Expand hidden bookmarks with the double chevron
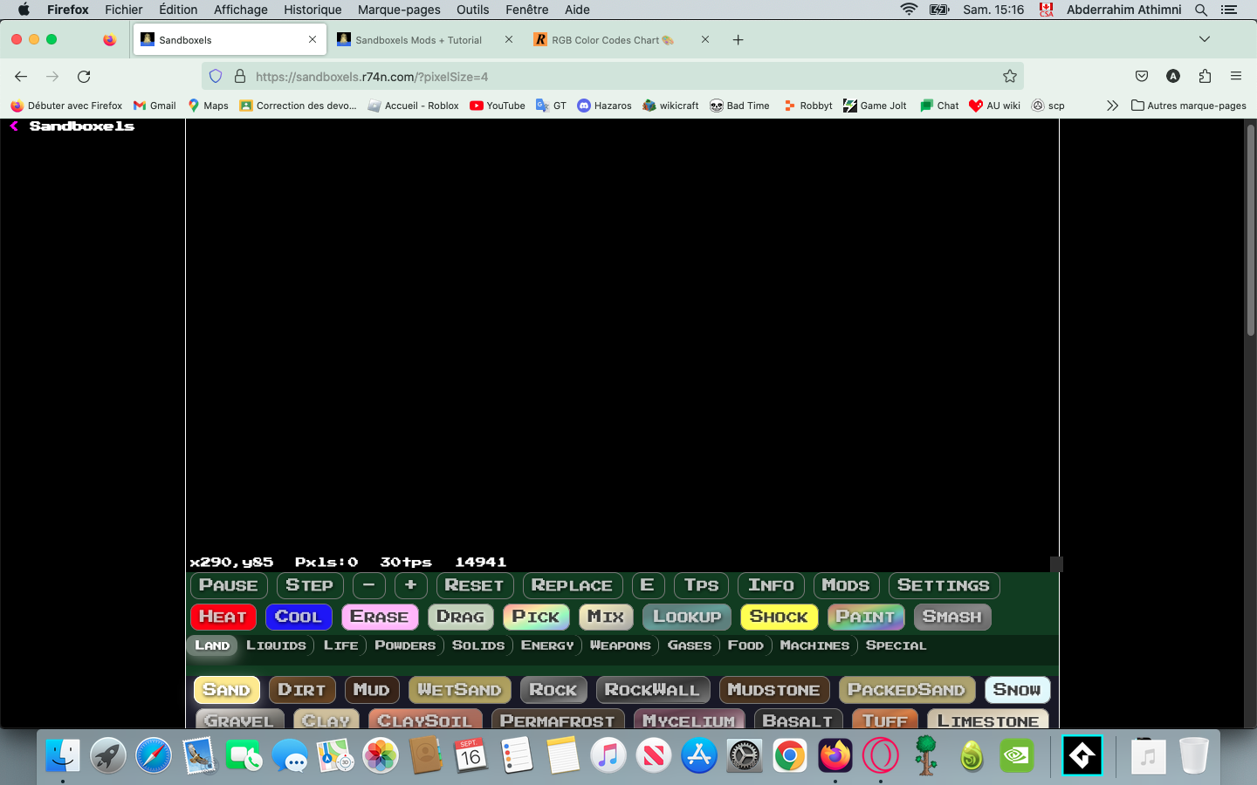The height and width of the screenshot is (785, 1257). (1112, 106)
